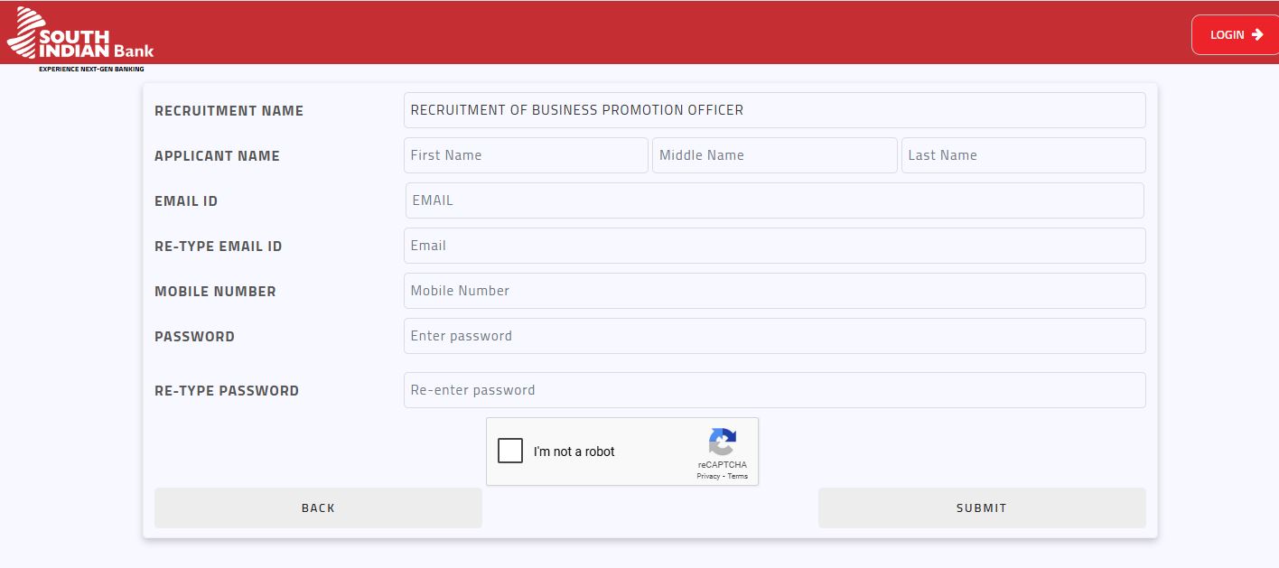This screenshot has width=1279, height=568.
Task: Click the reCAPTCHA logo icon
Action: coord(722,442)
